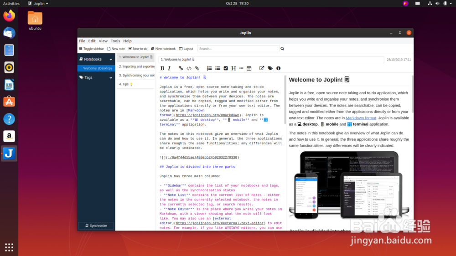Screen dimensions: 456x256
Task: Follow the Markdown format link in preview
Action: click(361, 118)
